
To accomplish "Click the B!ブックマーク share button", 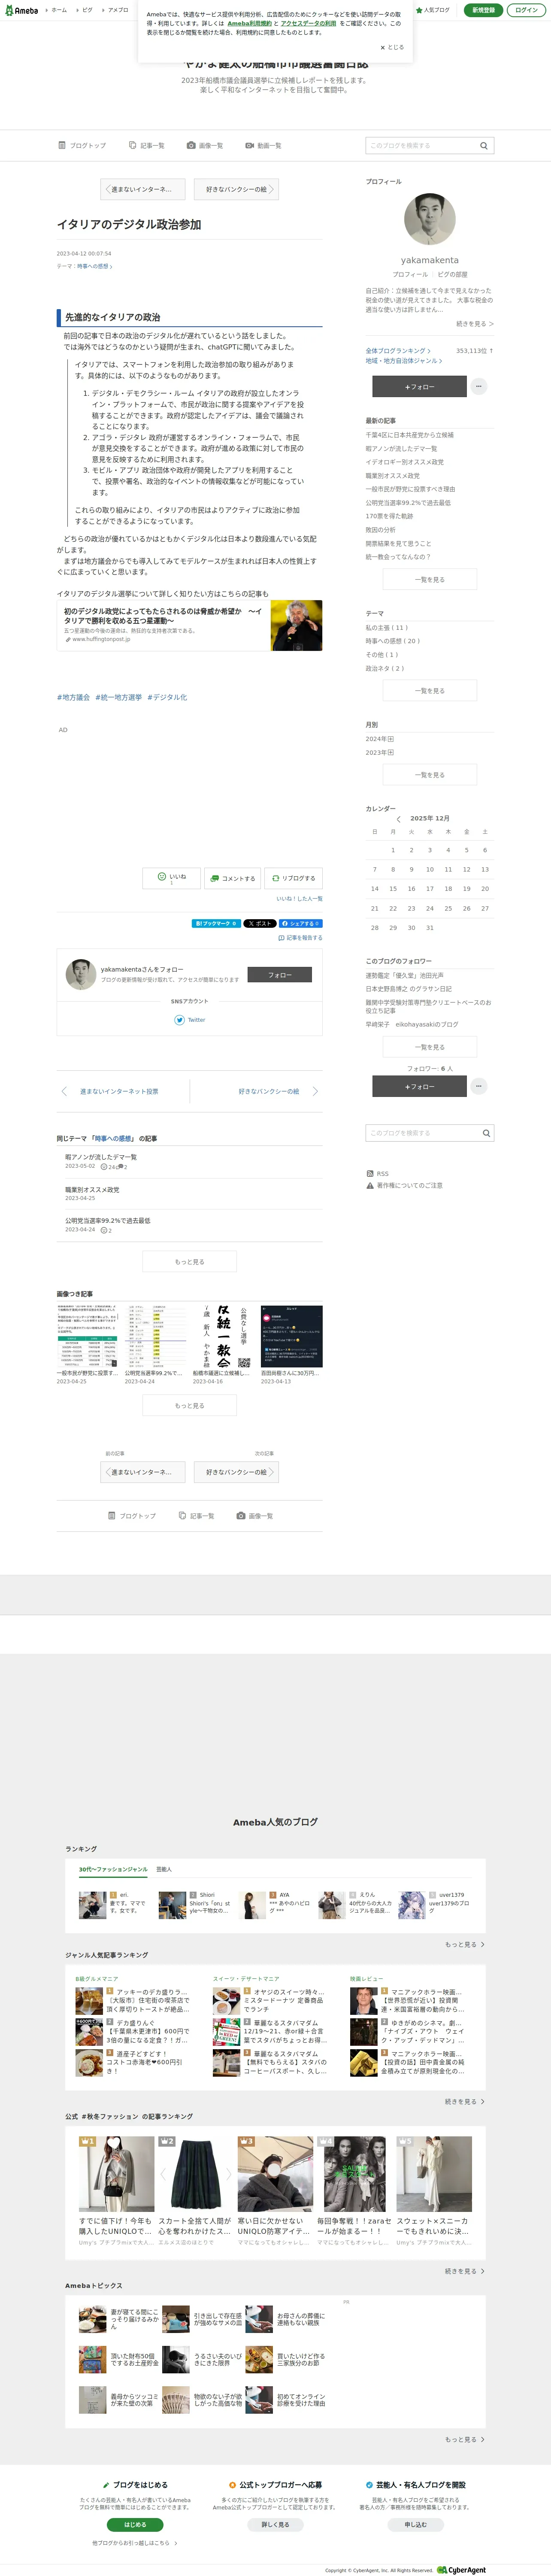I will click(x=216, y=923).
